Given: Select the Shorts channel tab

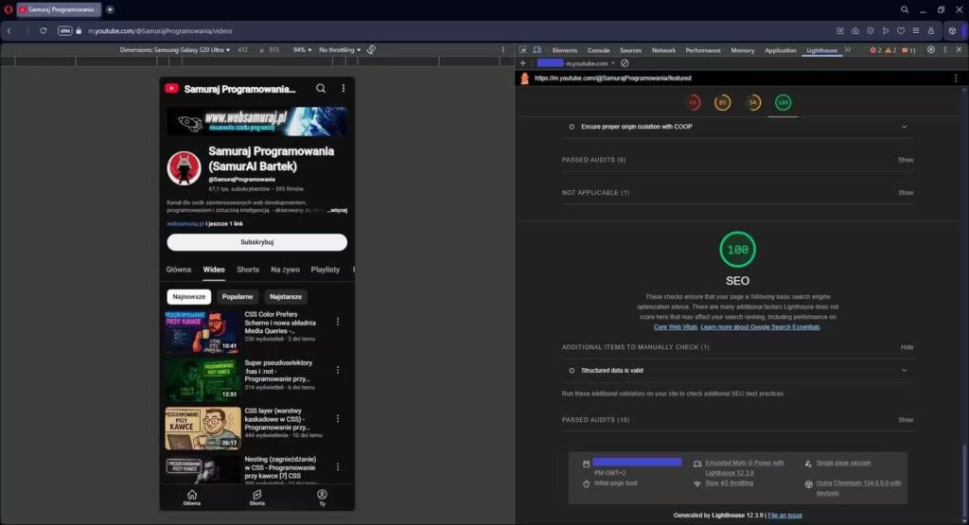Looking at the screenshot, I should pyautogui.click(x=248, y=270).
